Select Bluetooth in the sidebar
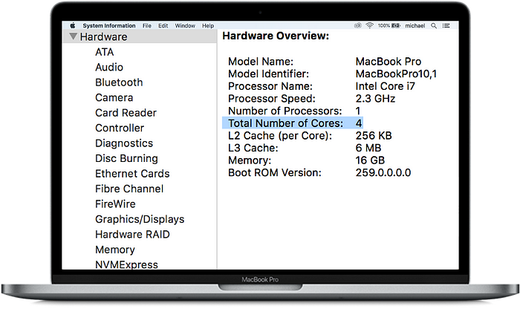 point(119,82)
